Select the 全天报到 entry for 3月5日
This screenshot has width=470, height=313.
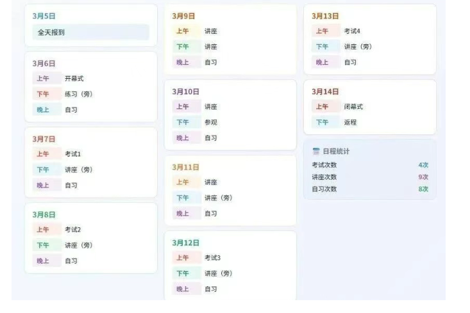[x=51, y=32]
